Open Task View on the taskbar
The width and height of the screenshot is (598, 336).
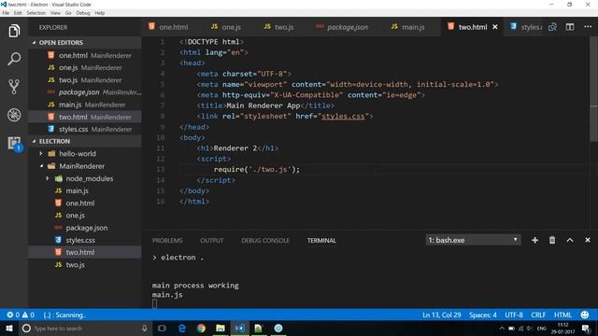click(x=162, y=329)
